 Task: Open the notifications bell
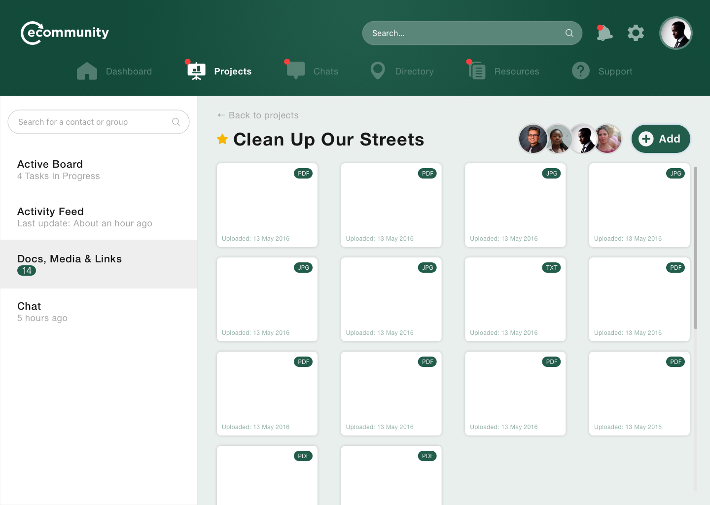(x=604, y=34)
